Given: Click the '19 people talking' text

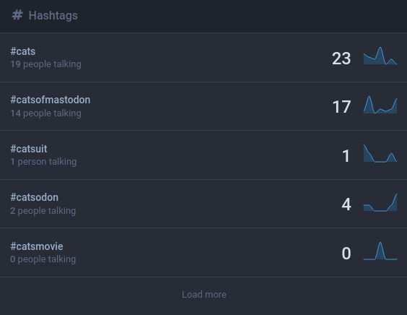Looking at the screenshot, I should click(x=45, y=64).
